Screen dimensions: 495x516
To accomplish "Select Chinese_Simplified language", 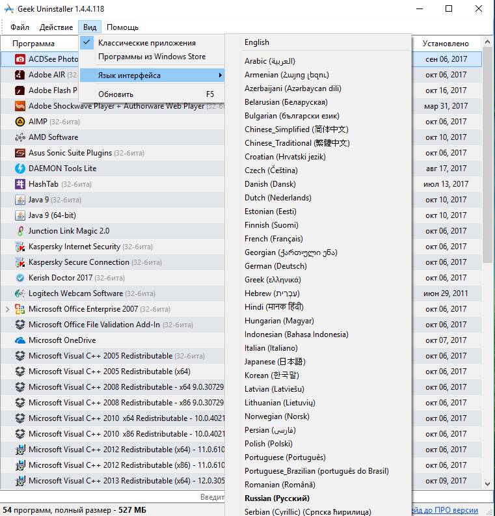I will click(318, 129).
